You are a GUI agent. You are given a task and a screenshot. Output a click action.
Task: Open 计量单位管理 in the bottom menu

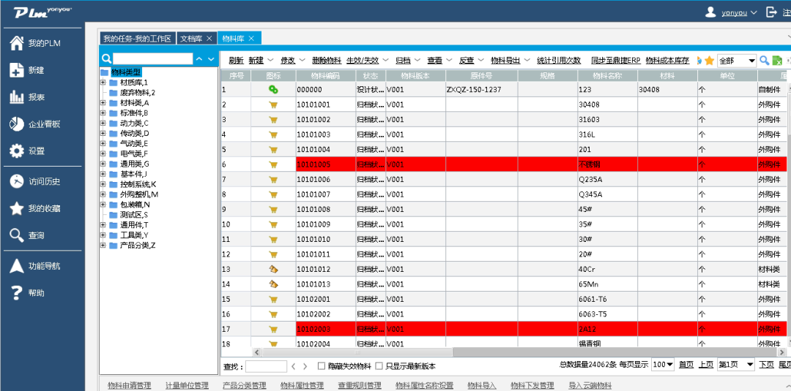187,385
